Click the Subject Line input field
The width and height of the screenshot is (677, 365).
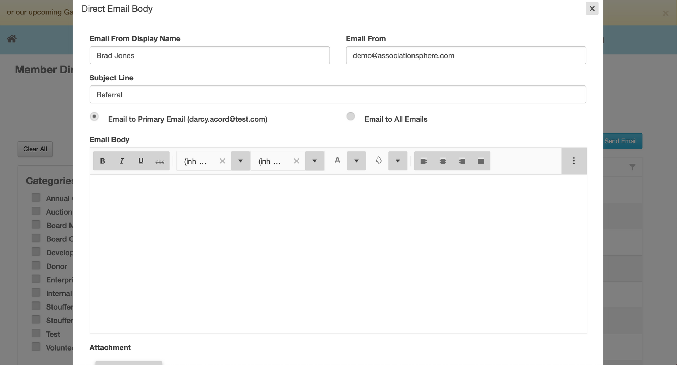[338, 95]
